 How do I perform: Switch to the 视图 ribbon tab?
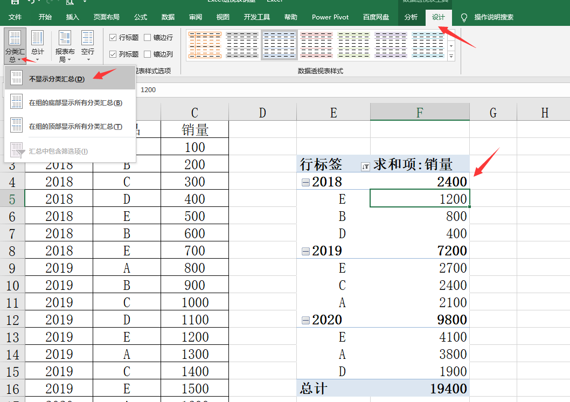pyautogui.click(x=223, y=17)
